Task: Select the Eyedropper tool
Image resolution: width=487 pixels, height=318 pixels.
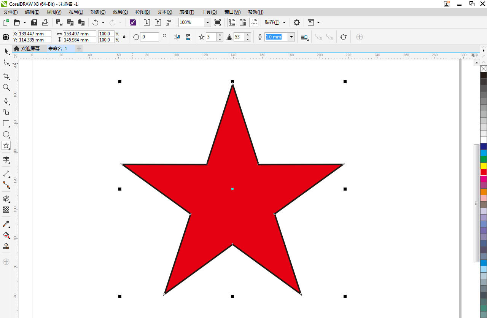Action: (x=6, y=224)
